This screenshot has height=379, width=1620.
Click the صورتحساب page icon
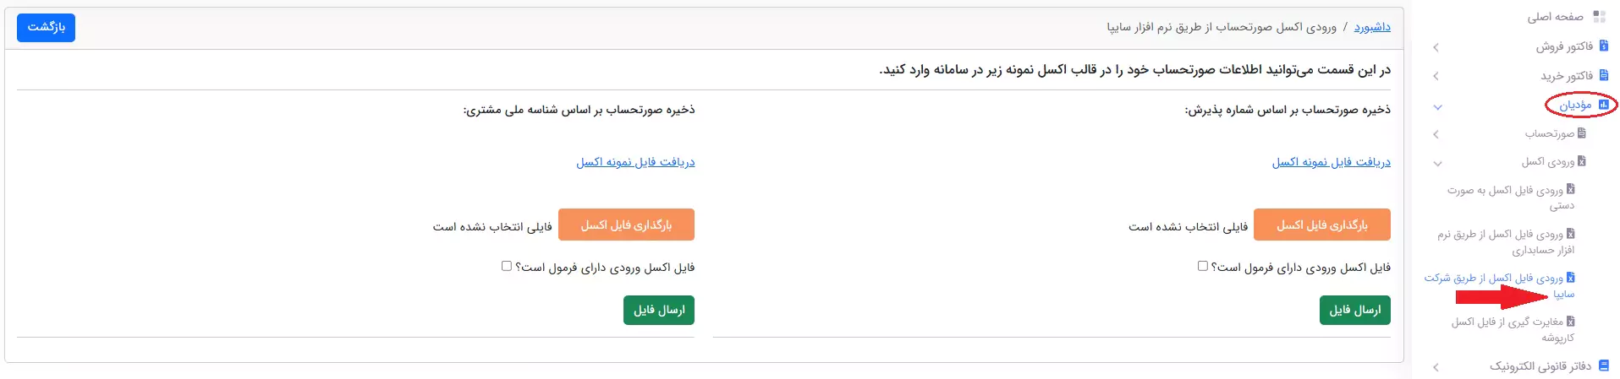[1582, 133]
